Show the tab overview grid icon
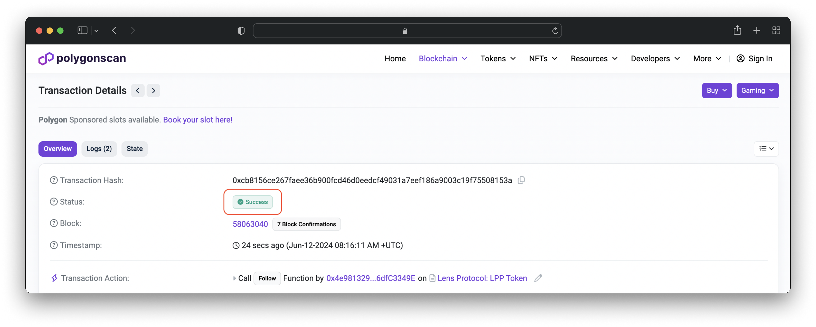 tap(776, 30)
